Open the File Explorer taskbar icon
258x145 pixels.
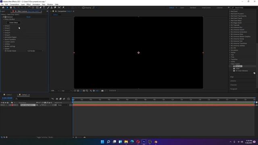(126, 142)
